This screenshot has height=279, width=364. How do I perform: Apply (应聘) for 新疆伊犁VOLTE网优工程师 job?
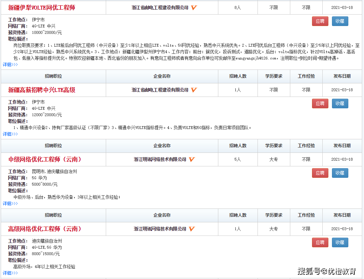(x=320, y=21)
